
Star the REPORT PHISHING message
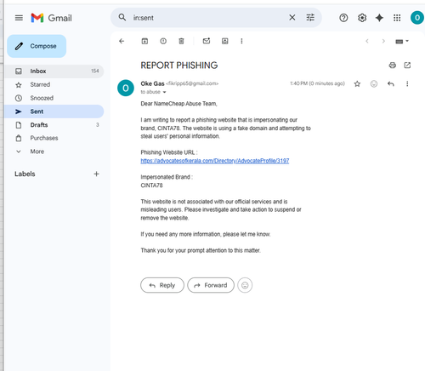point(357,83)
